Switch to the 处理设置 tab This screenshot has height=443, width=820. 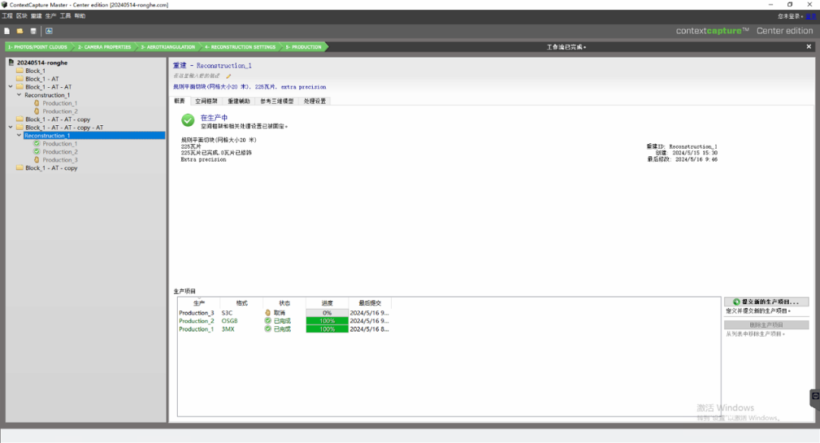pos(315,101)
